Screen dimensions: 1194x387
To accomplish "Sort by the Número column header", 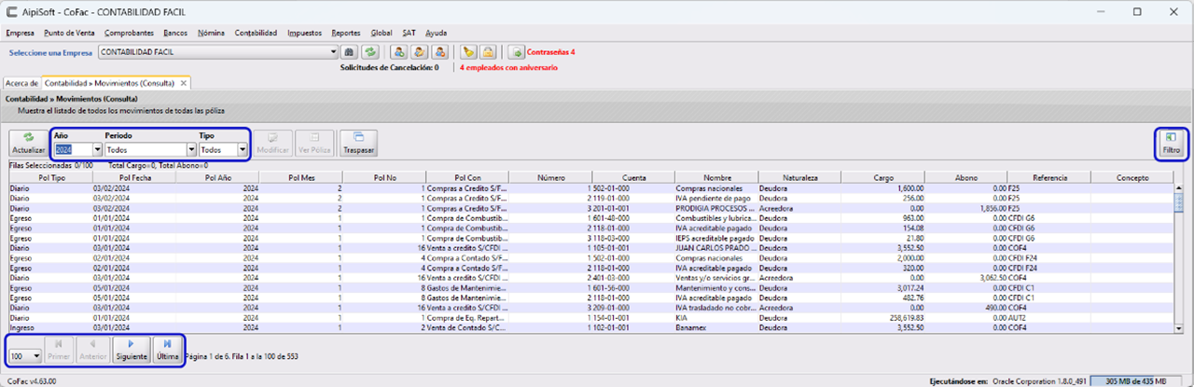I will (x=550, y=176).
